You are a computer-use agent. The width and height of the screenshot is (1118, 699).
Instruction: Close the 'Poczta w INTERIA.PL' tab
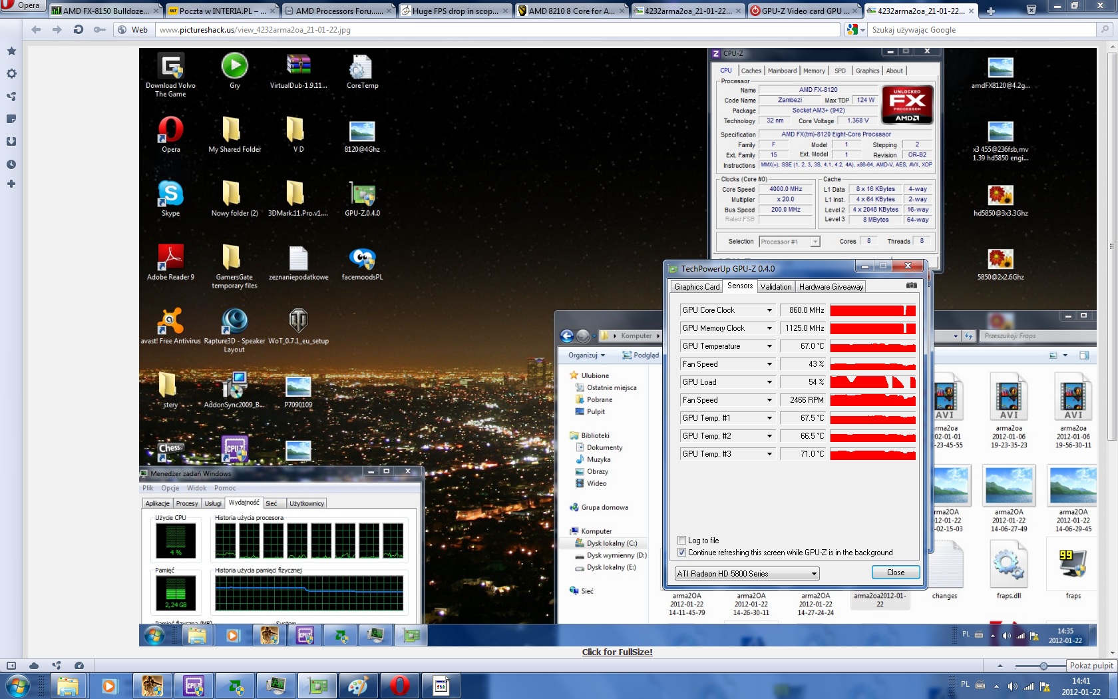coord(272,11)
